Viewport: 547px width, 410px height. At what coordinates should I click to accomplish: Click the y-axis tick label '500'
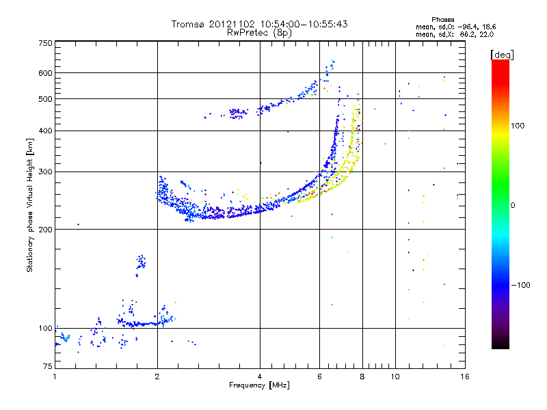point(46,99)
